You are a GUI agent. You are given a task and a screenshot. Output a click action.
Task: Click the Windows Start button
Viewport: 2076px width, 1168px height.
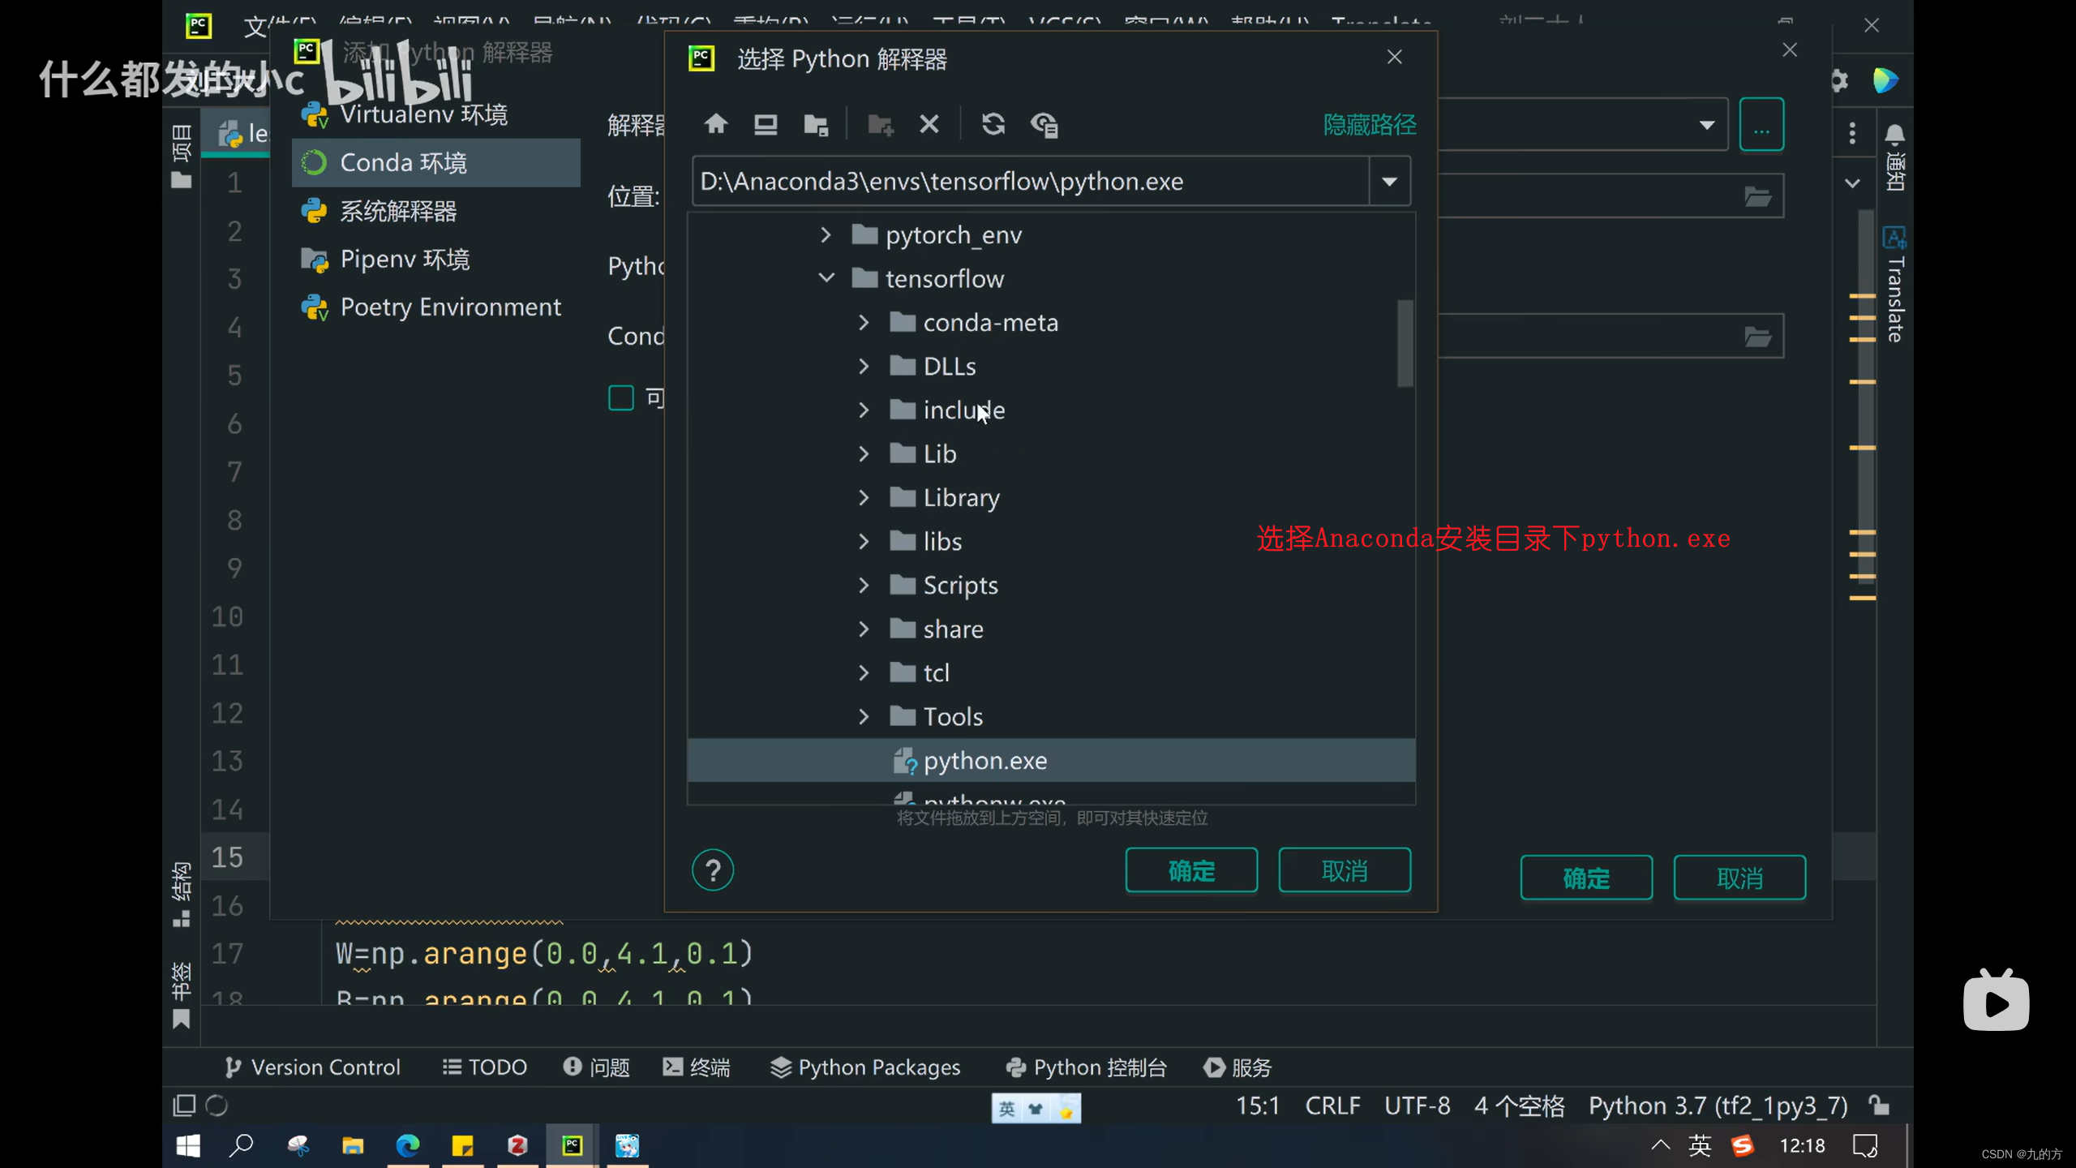tap(188, 1145)
